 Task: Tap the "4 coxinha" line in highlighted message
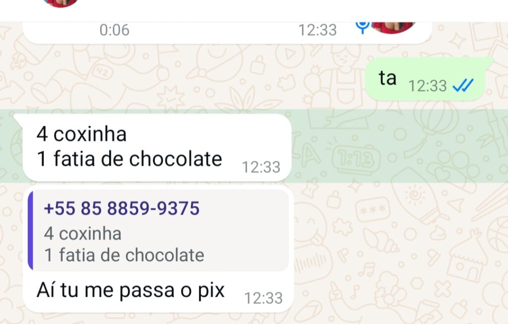pyautogui.click(x=82, y=134)
